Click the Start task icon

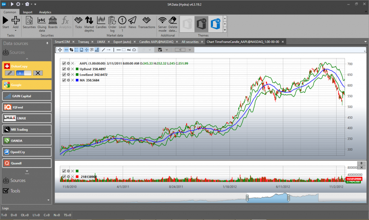click(5, 22)
